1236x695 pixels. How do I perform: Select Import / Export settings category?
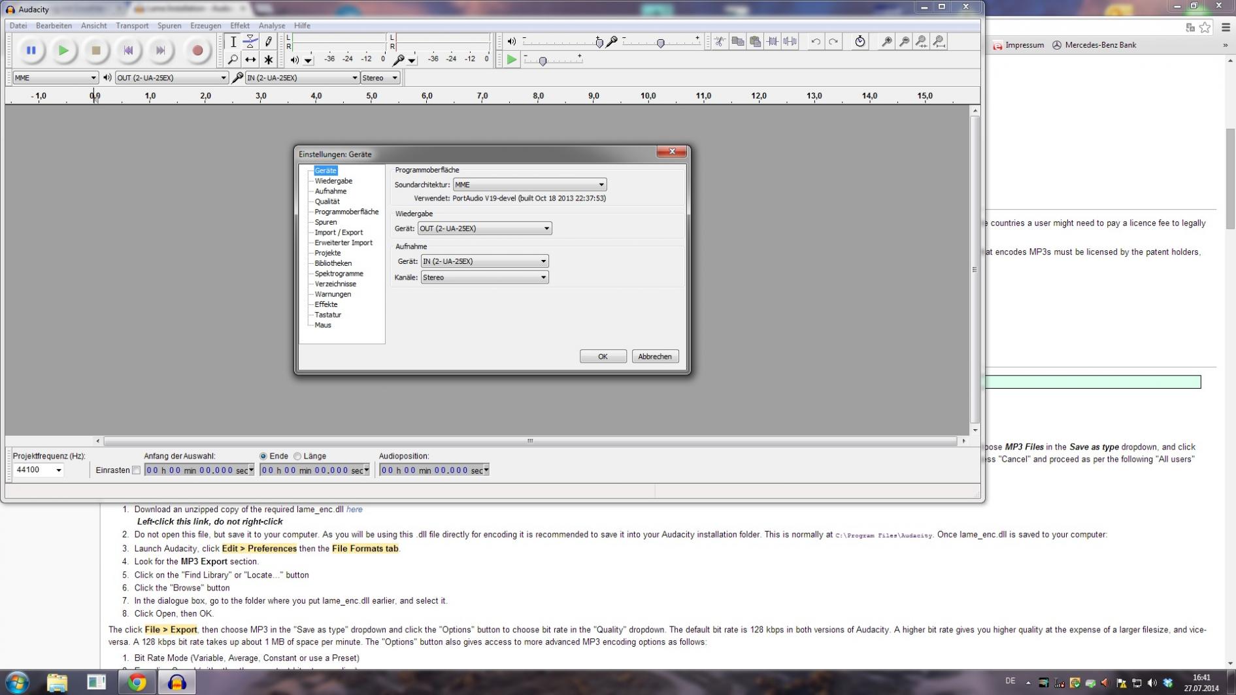point(339,233)
